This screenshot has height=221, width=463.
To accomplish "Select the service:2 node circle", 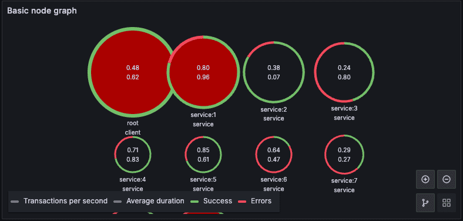I will [x=274, y=72].
